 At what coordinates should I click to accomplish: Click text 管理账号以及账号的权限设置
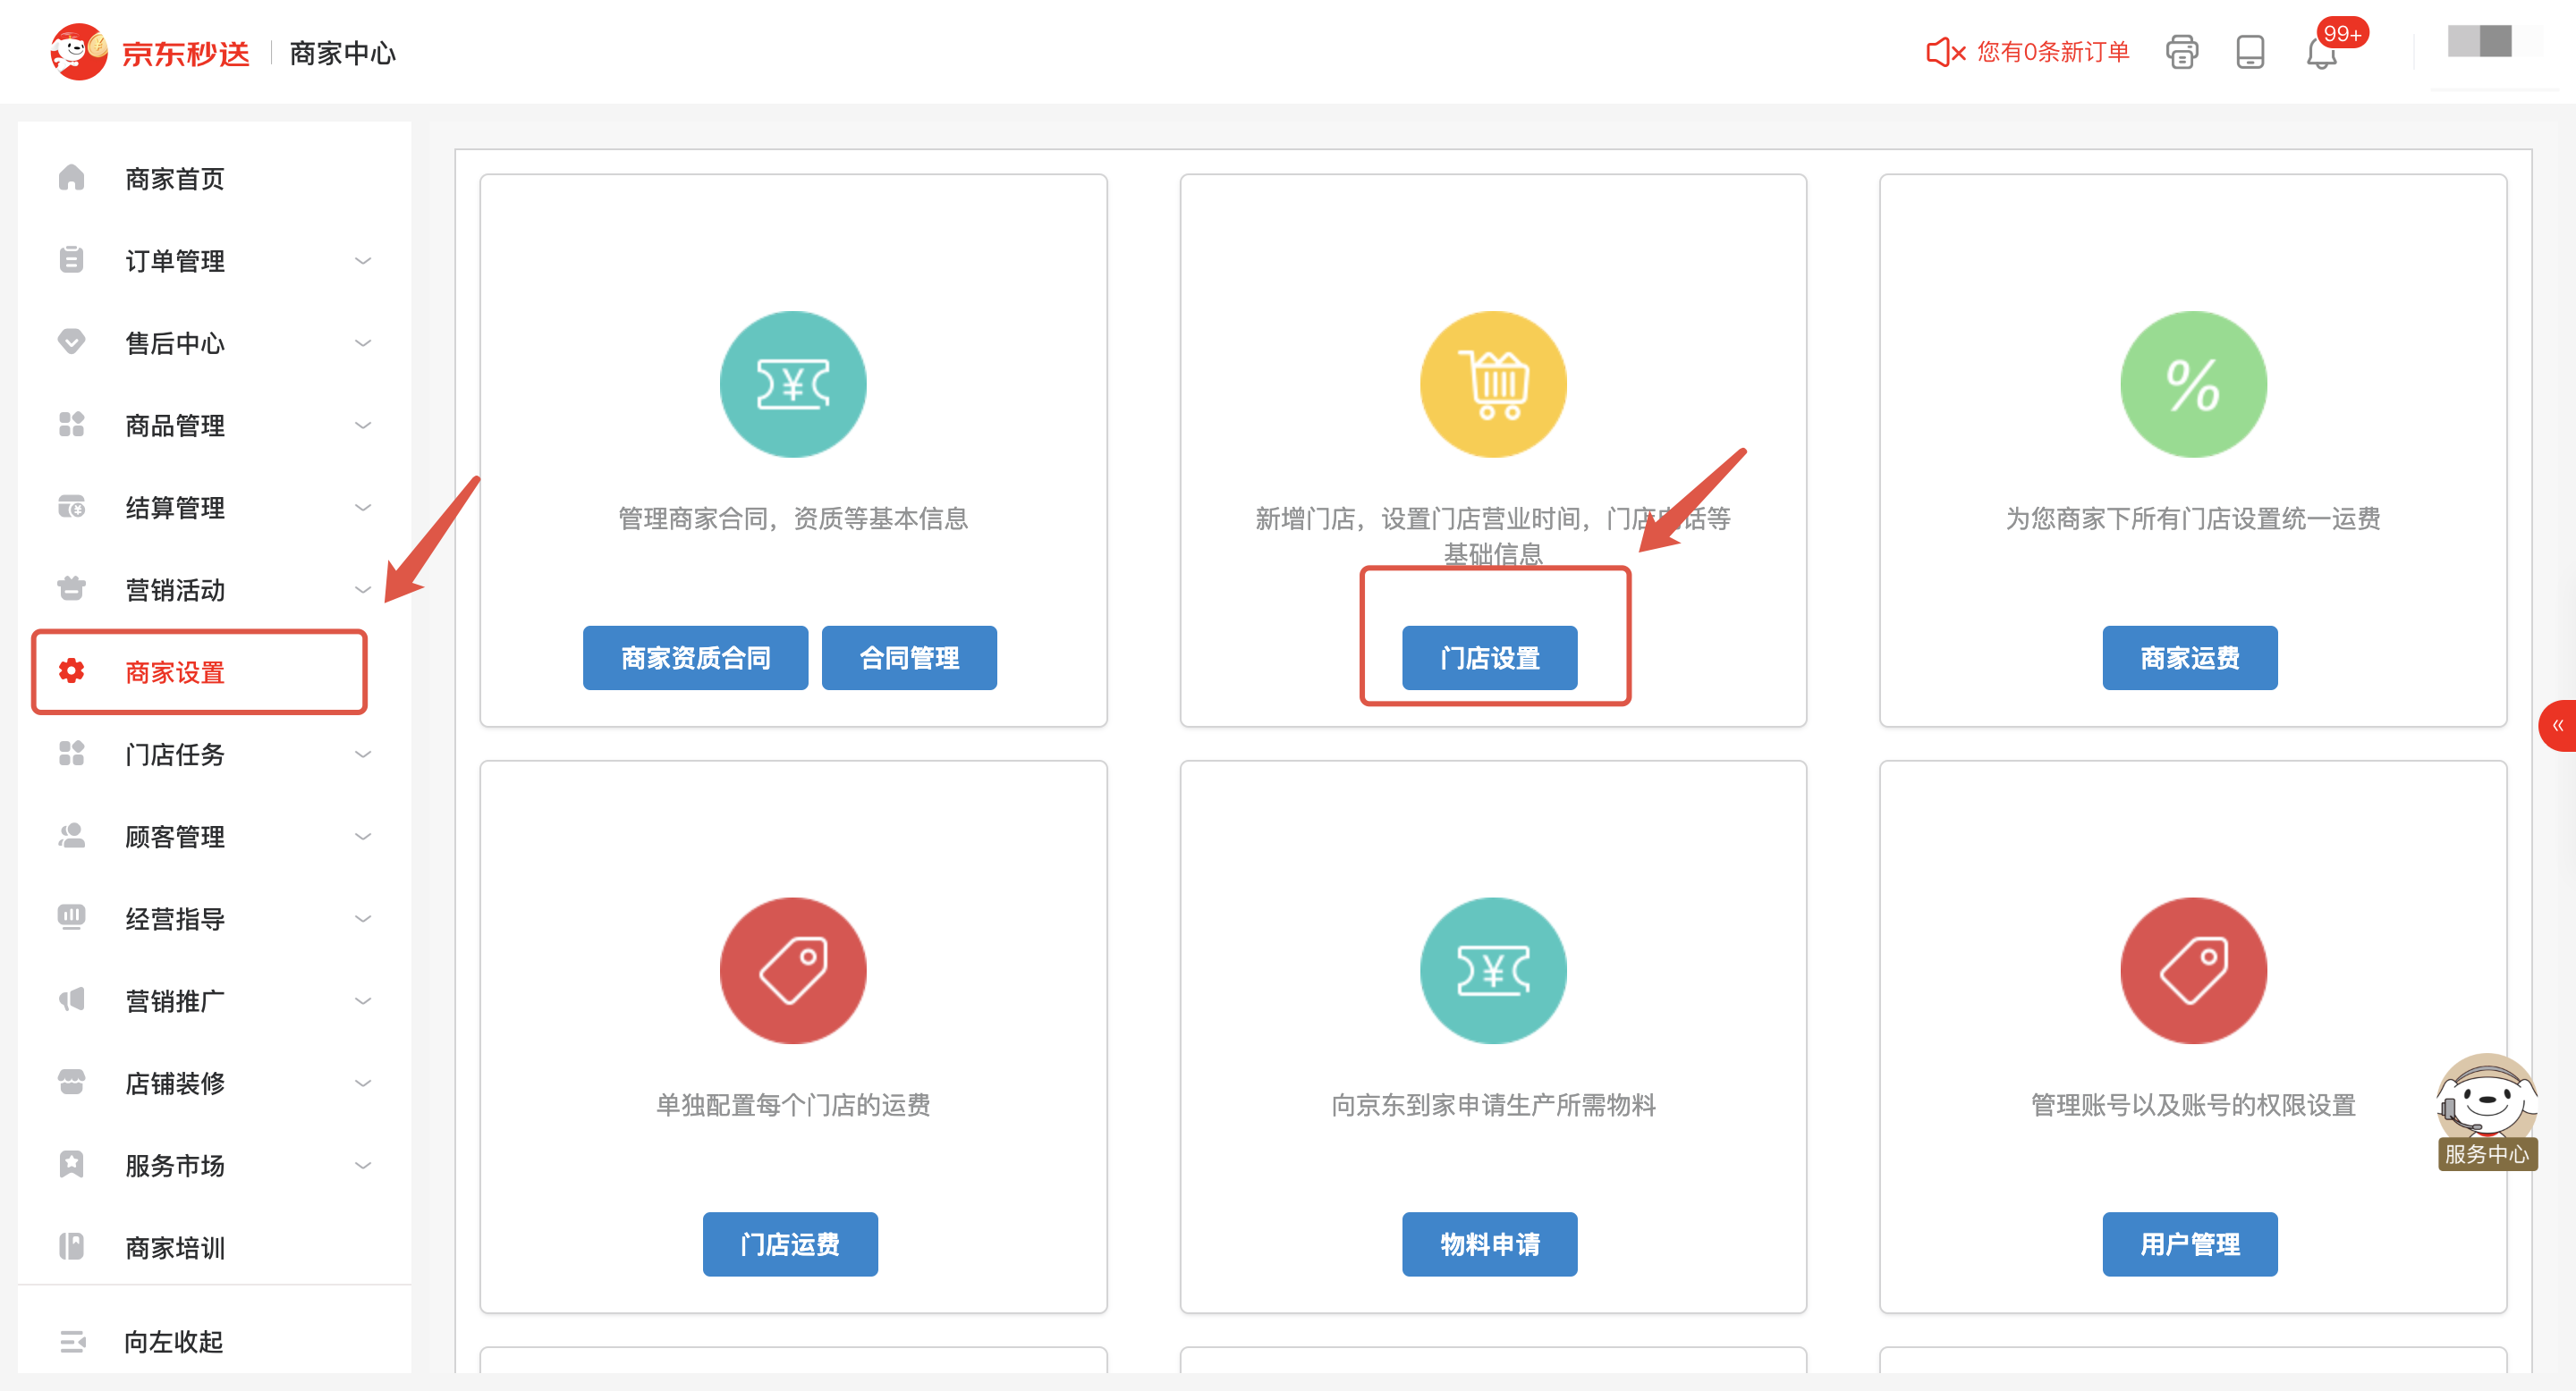[2193, 1105]
